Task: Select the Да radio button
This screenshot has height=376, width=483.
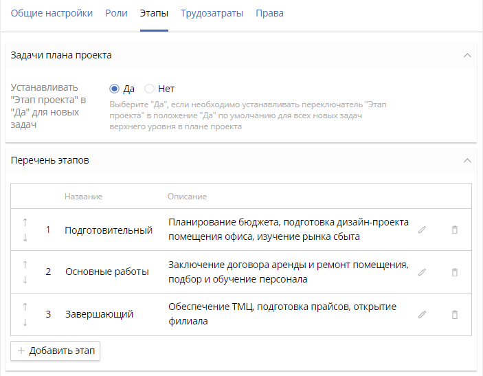Action: coord(115,89)
